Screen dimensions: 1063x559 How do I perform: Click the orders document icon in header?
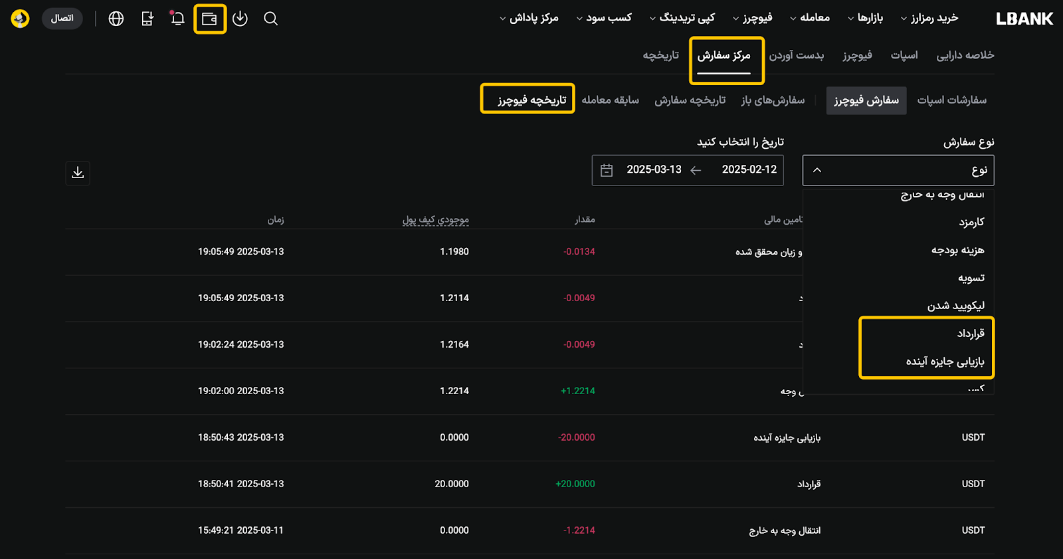point(147,19)
